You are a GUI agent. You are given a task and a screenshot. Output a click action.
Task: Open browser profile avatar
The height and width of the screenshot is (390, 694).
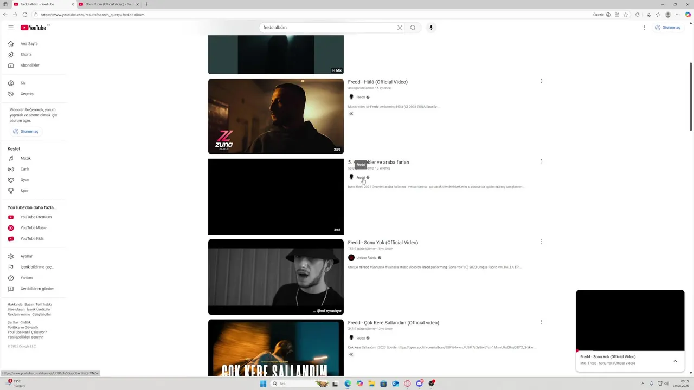click(x=668, y=15)
